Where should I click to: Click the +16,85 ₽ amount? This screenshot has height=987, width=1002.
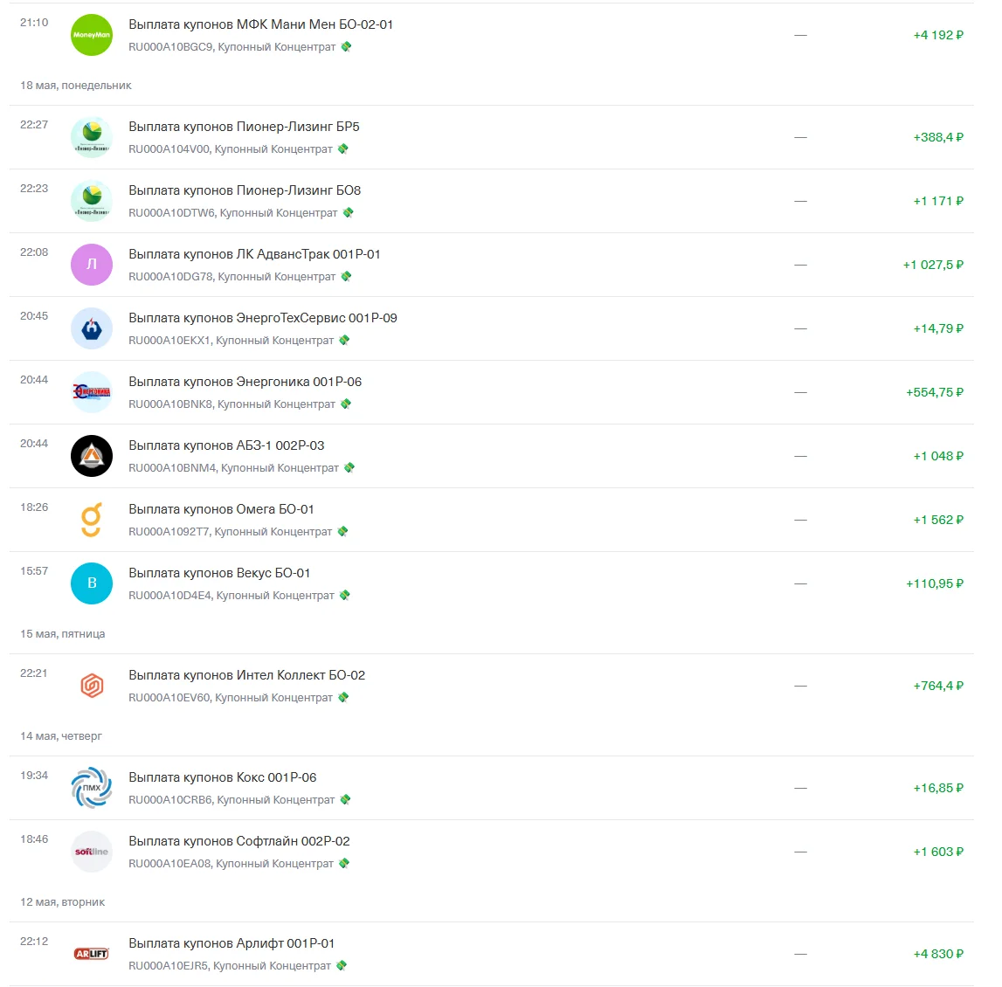938,788
